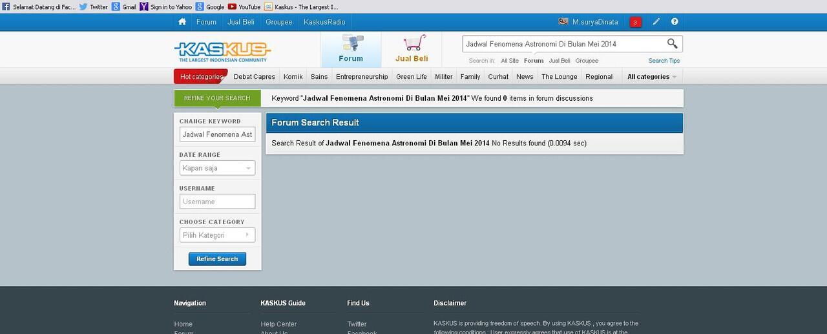The image size is (827, 334).
Task: Open the Sains category
Action: (x=319, y=76)
